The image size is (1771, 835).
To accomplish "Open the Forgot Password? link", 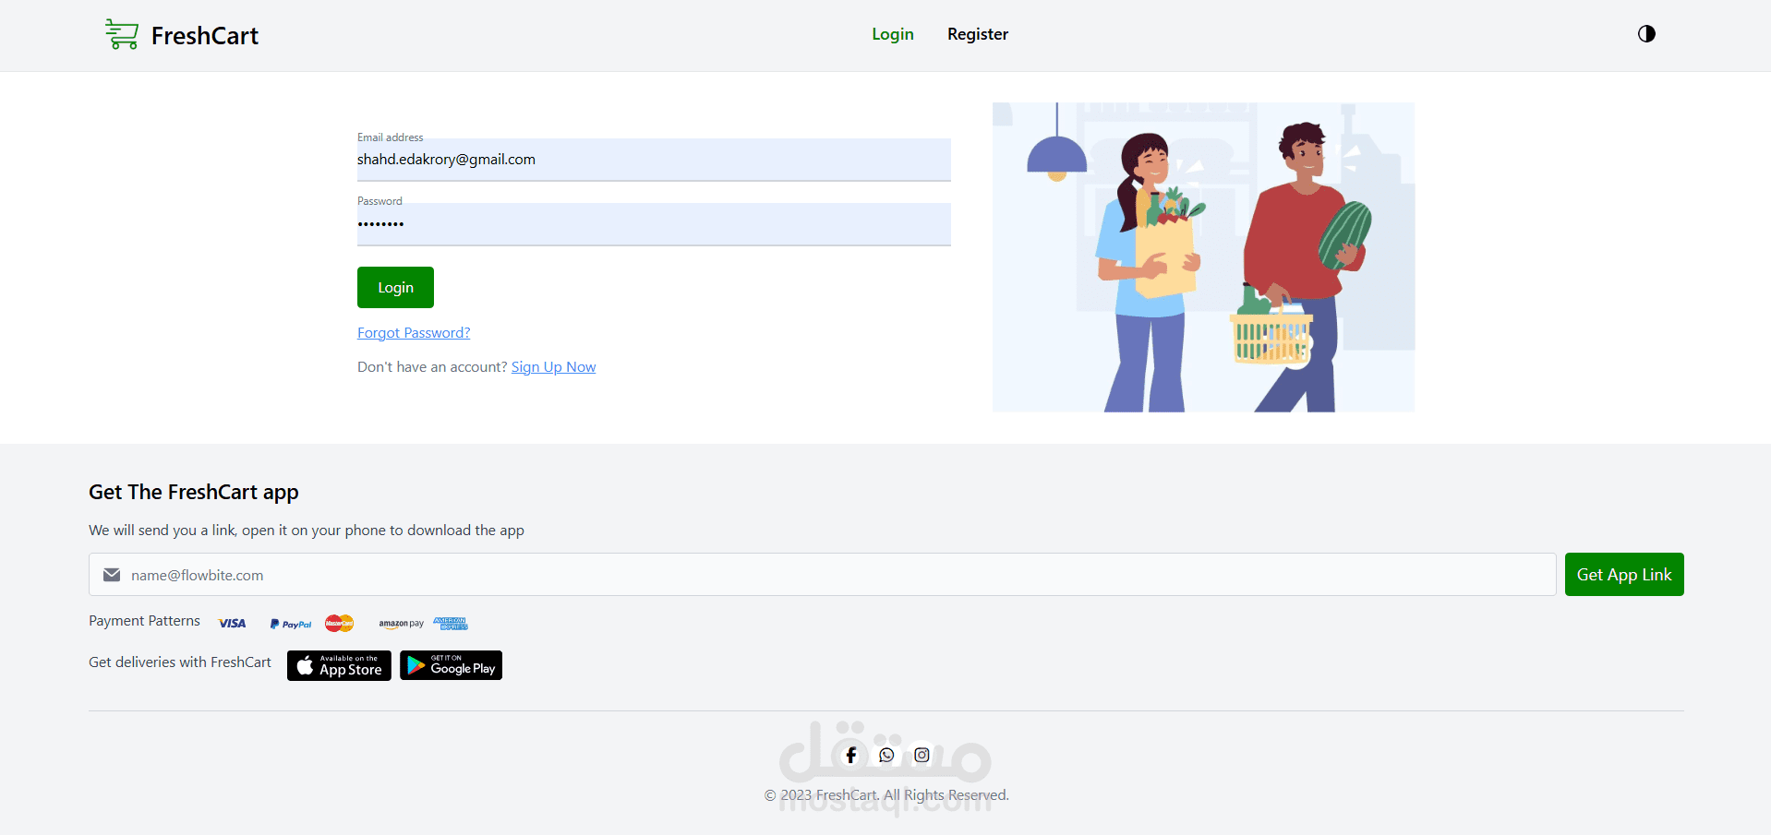I will [x=414, y=333].
